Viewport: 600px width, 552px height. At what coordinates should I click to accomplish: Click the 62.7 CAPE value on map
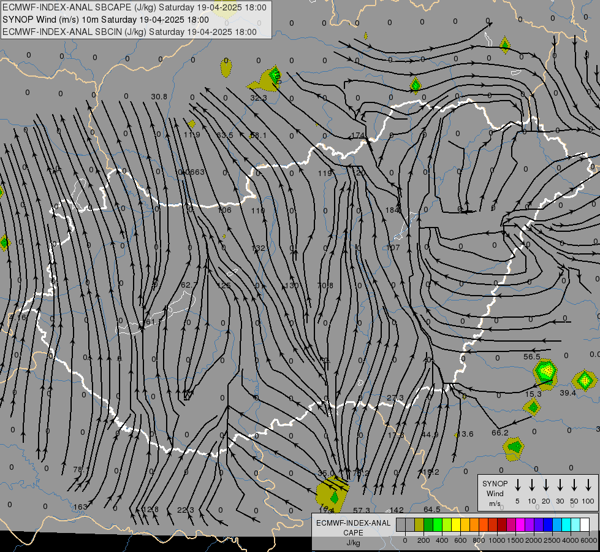[x=189, y=285]
